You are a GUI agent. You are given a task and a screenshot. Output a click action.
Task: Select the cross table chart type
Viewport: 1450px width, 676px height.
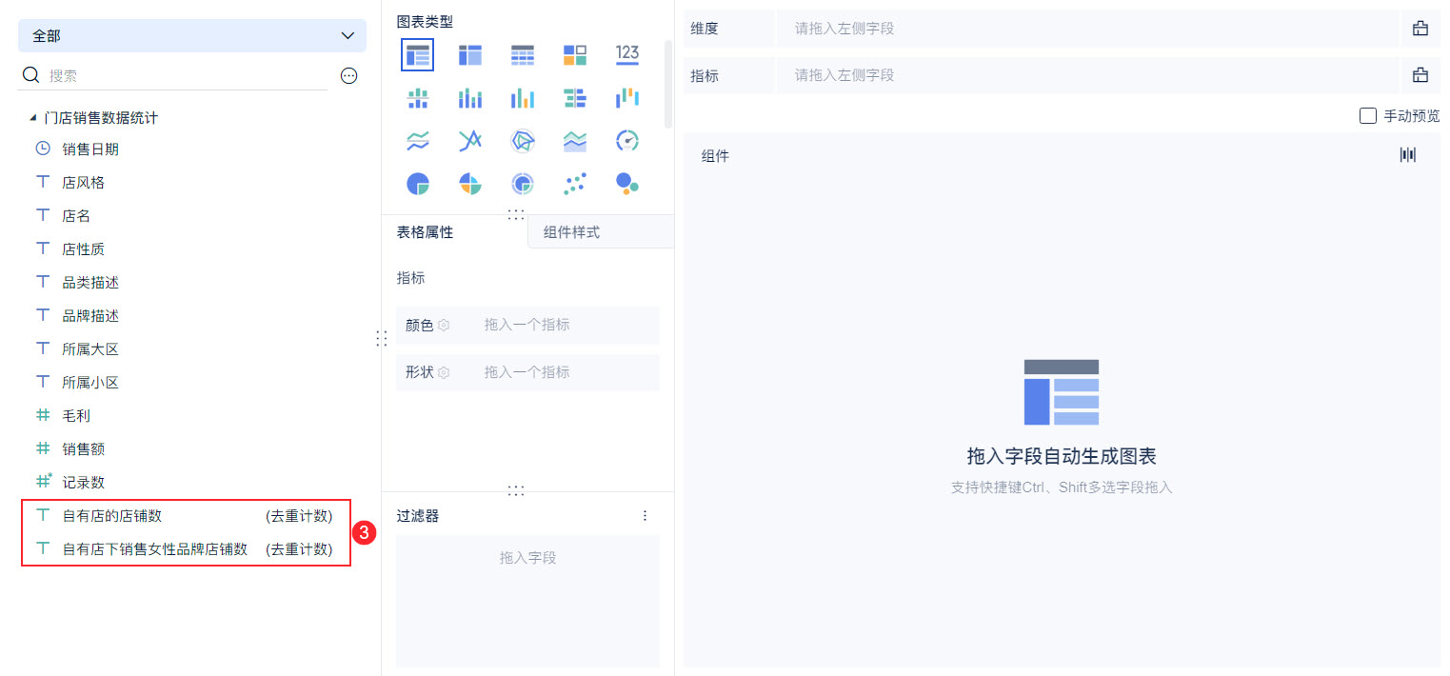470,55
